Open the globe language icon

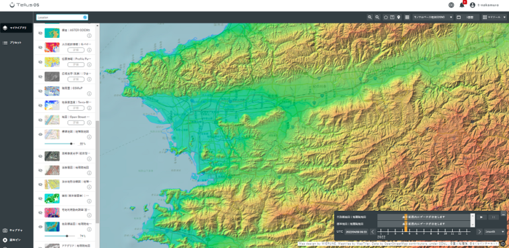[451, 5]
